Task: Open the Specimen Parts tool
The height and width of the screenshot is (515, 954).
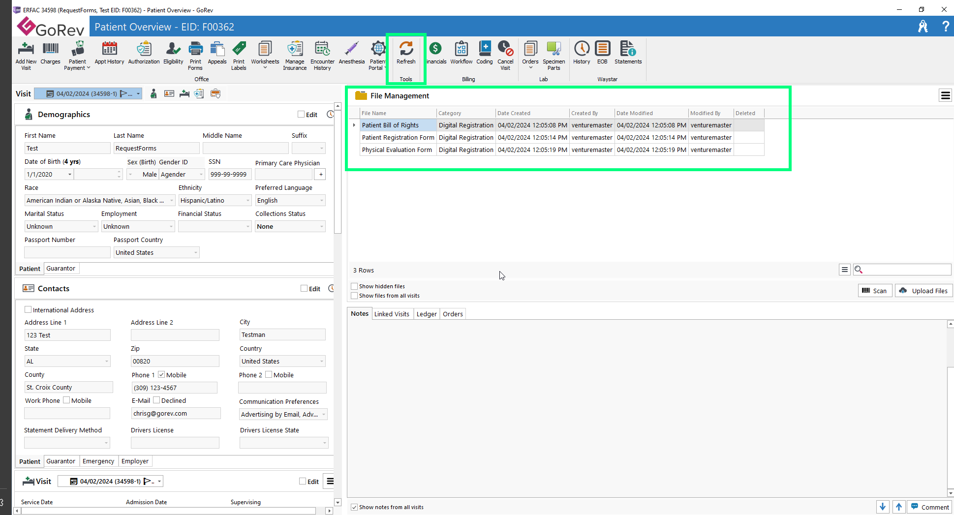Action: click(554, 56)
